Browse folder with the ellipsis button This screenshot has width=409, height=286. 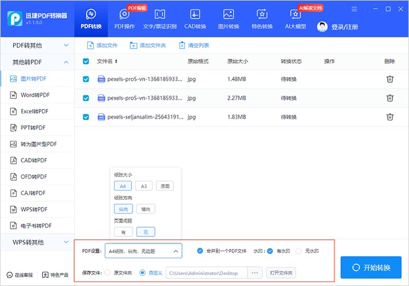coord(255,273)
